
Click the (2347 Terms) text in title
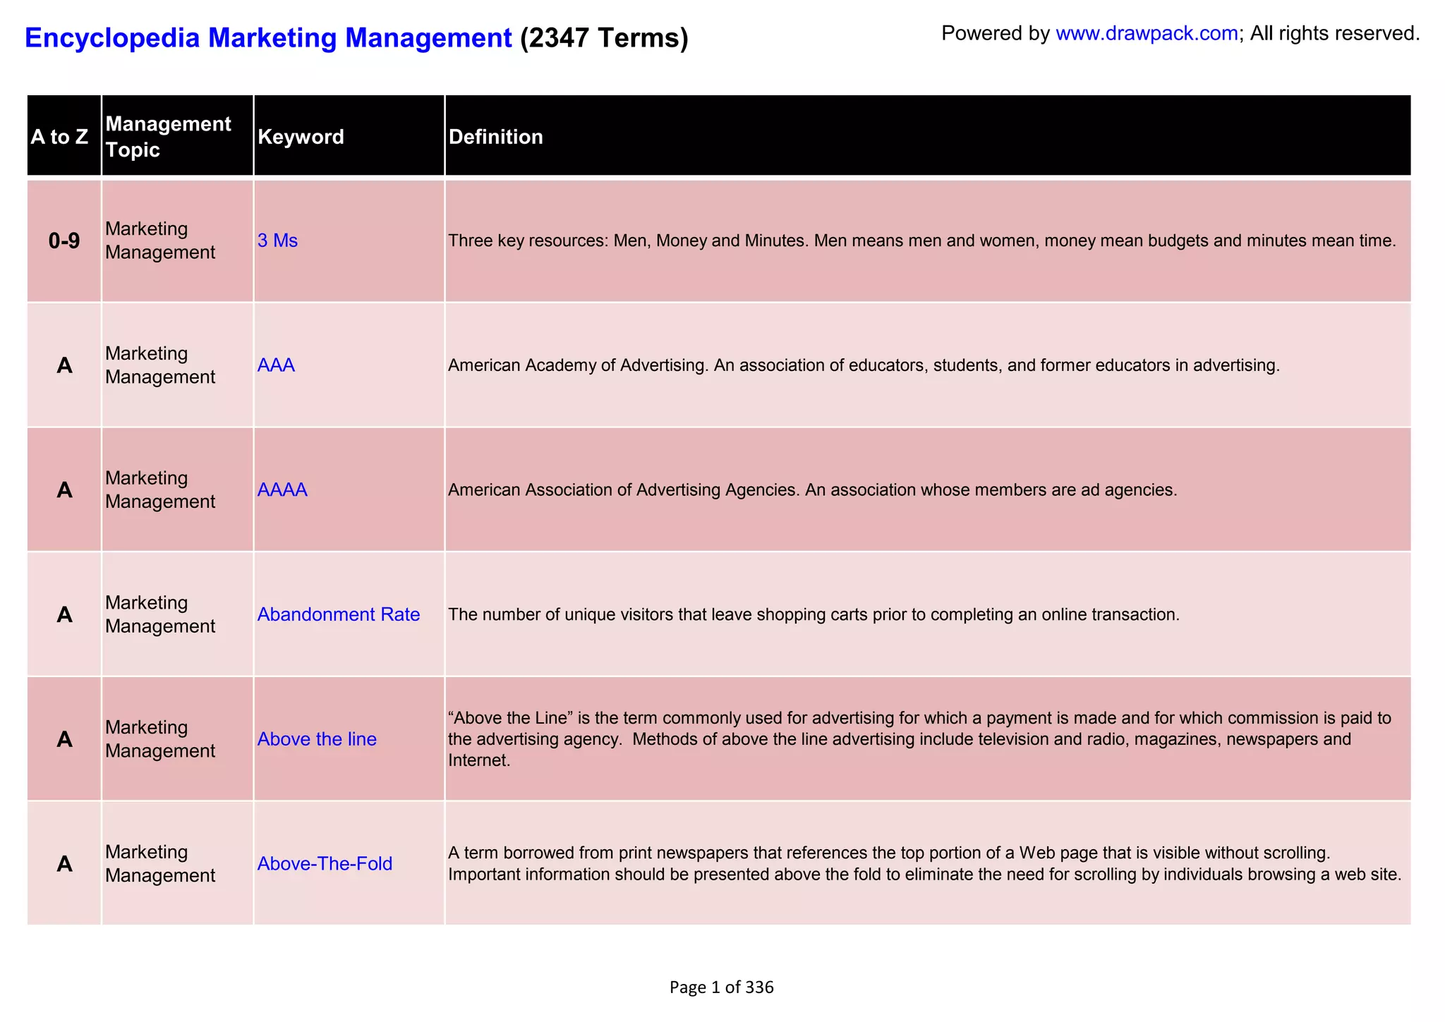[604, 37]
